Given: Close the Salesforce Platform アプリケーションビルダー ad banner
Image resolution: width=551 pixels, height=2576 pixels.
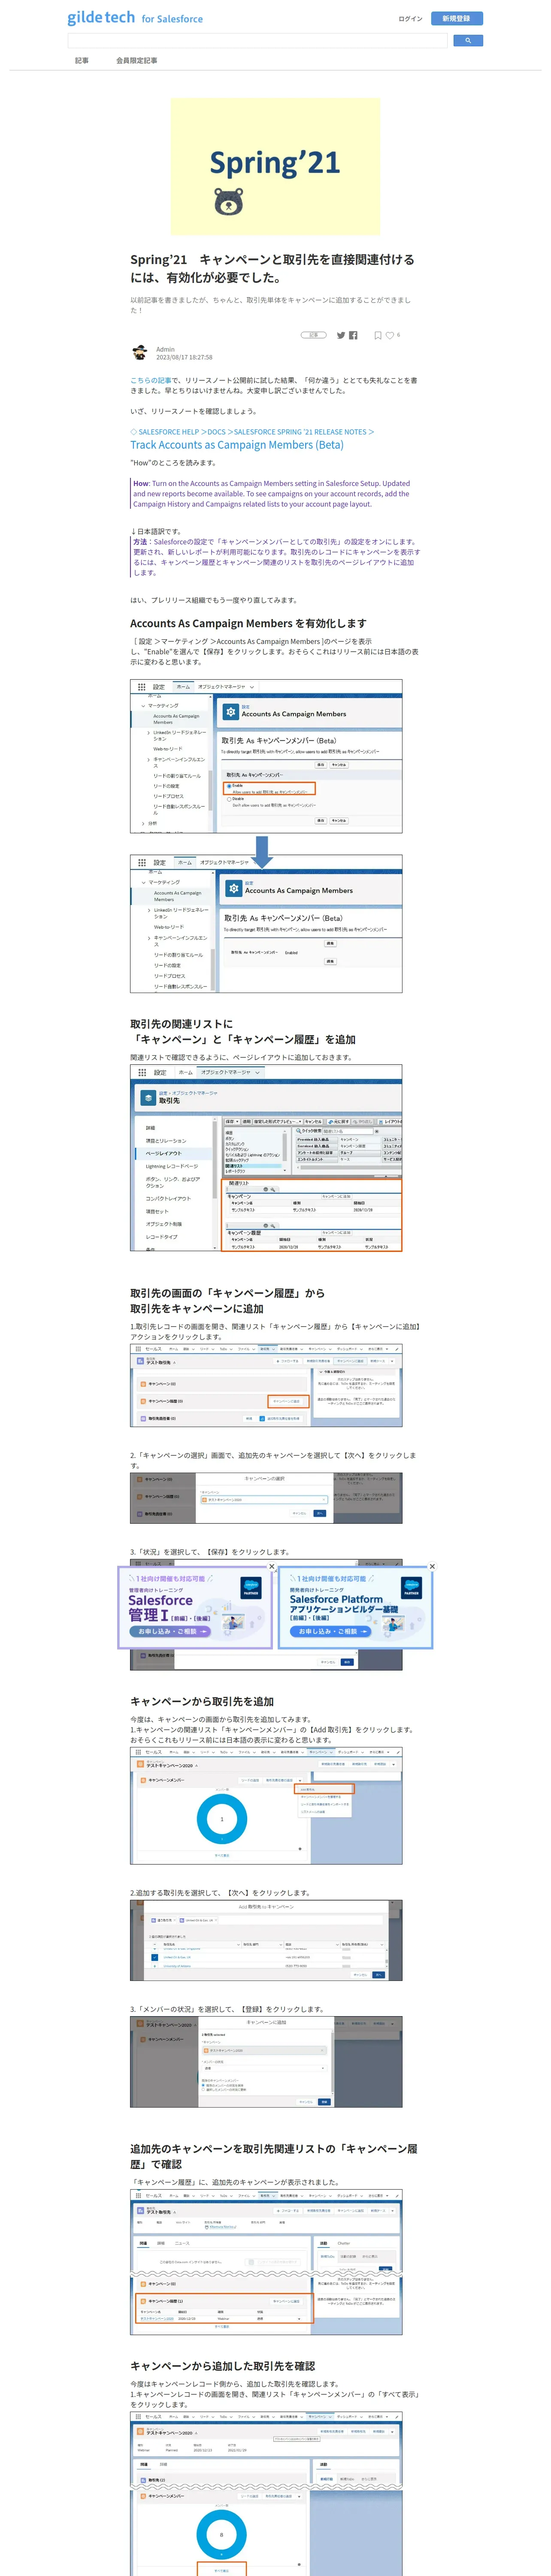Looking at the screenshot, I should click(x=432, y=1566).
